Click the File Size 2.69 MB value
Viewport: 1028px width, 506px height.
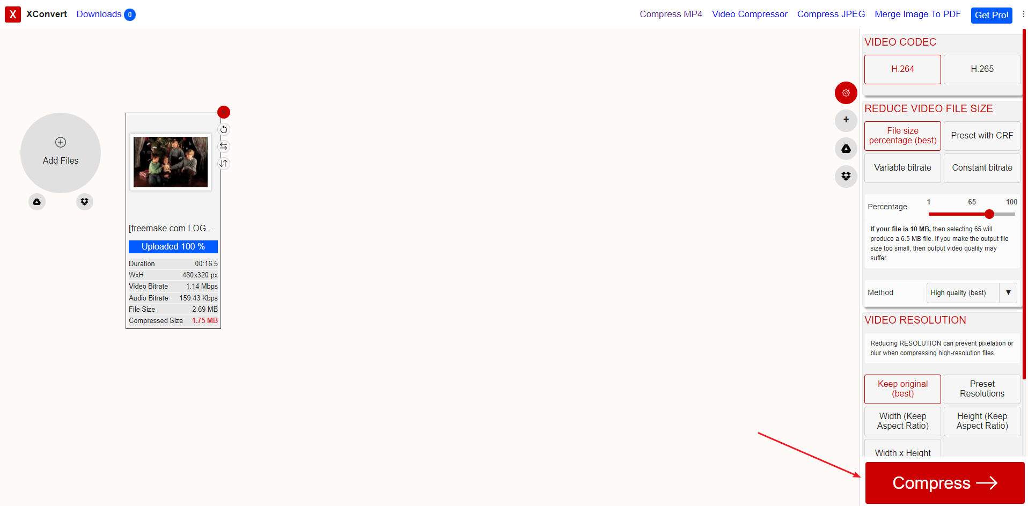click(x=205, y=310)
